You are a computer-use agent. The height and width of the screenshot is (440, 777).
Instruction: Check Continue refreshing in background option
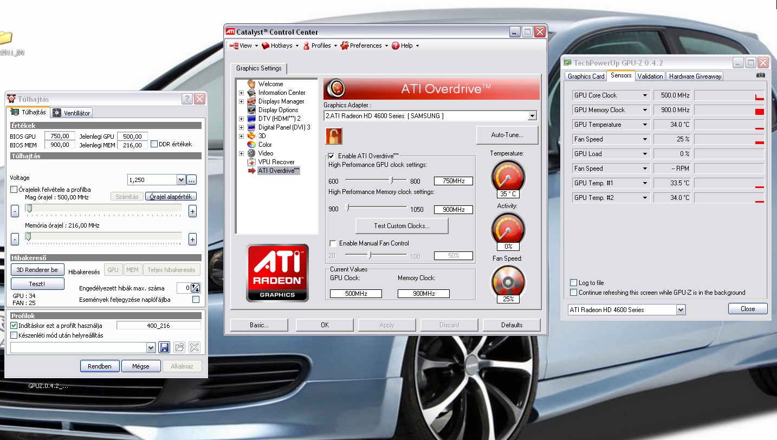(x=574, y=293)
